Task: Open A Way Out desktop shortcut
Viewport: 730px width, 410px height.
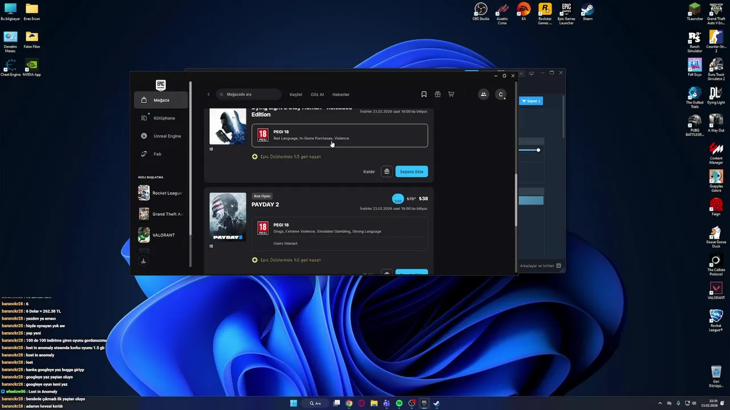Action: [x=716, y=123]
